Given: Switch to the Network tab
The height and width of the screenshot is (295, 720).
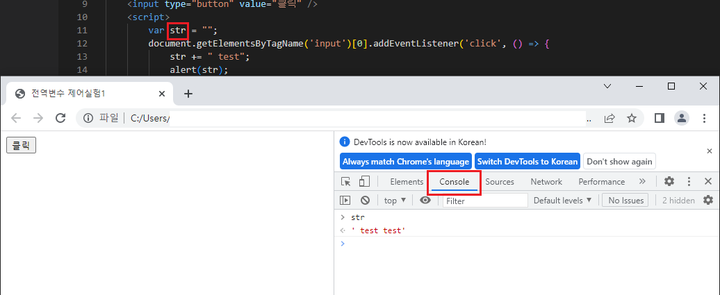Looking at the screenshot, I should pos(546,182).
